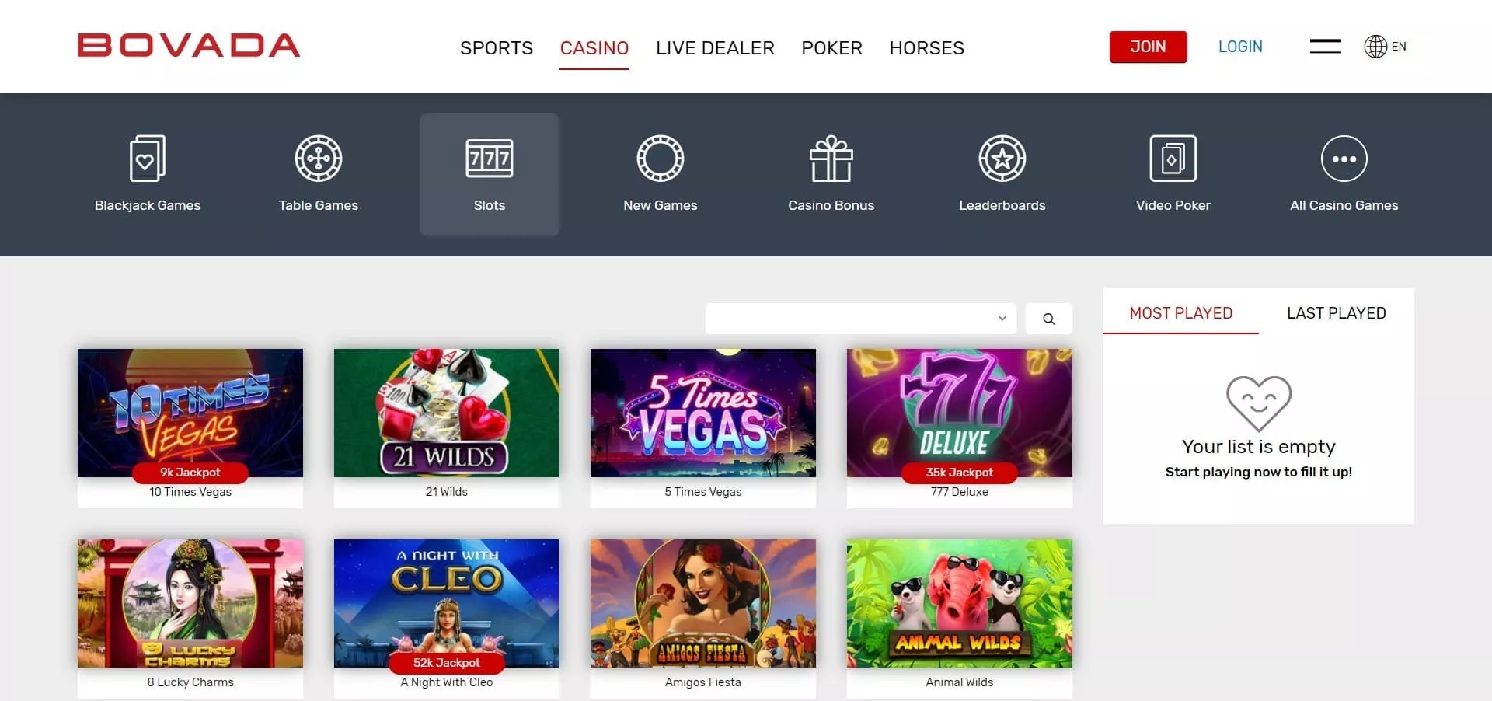Open the New Games icon

click(661, 159)
